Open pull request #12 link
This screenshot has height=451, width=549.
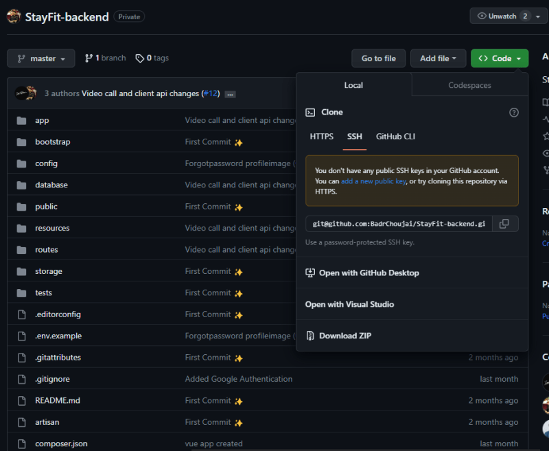click(211, 93)
